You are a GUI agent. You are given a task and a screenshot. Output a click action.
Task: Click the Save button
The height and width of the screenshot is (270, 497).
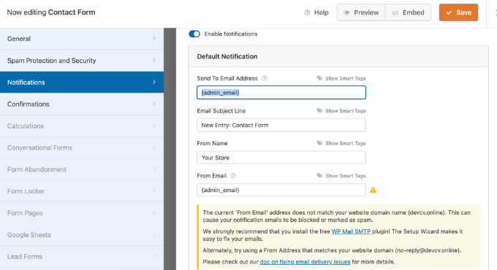(x=458, y=12)
